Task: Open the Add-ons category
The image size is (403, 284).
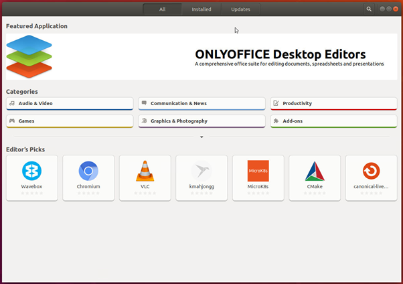Action: tap(333, 121)
